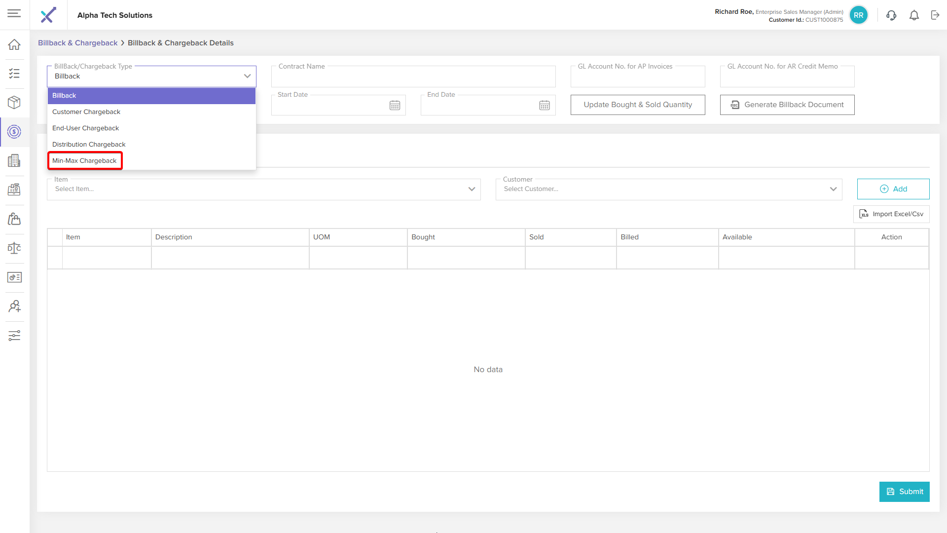Collapse the BillBack/Chargeback Type dropdown
Viewport: 947px width, 533px height.
pos(247,76)
